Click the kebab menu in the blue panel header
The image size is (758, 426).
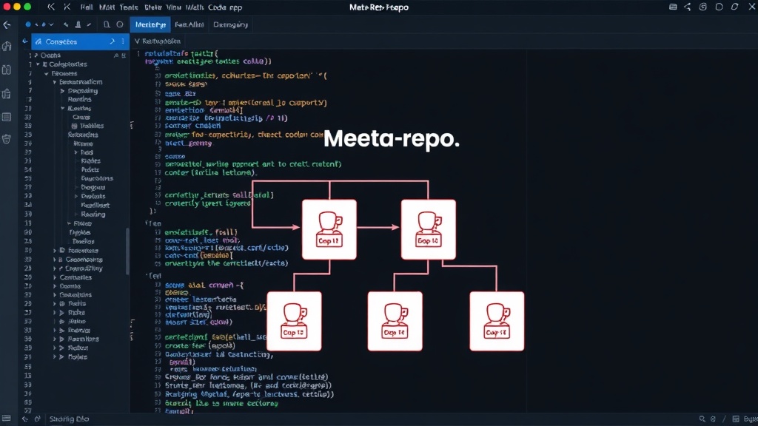coord(123,41)
